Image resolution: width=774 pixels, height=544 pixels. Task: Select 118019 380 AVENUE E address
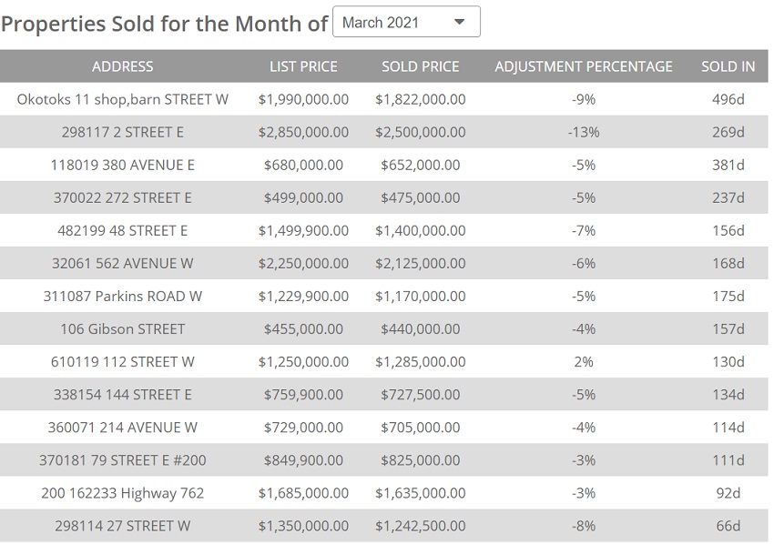(x=123, y=165)
